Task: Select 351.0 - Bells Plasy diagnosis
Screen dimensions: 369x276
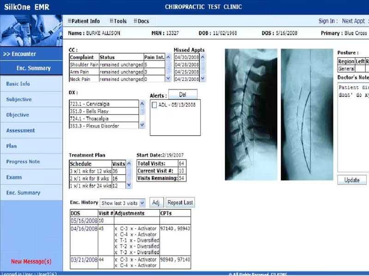Action: point(104,111)
